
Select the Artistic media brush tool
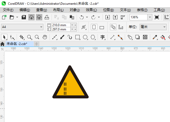point(62,37)
